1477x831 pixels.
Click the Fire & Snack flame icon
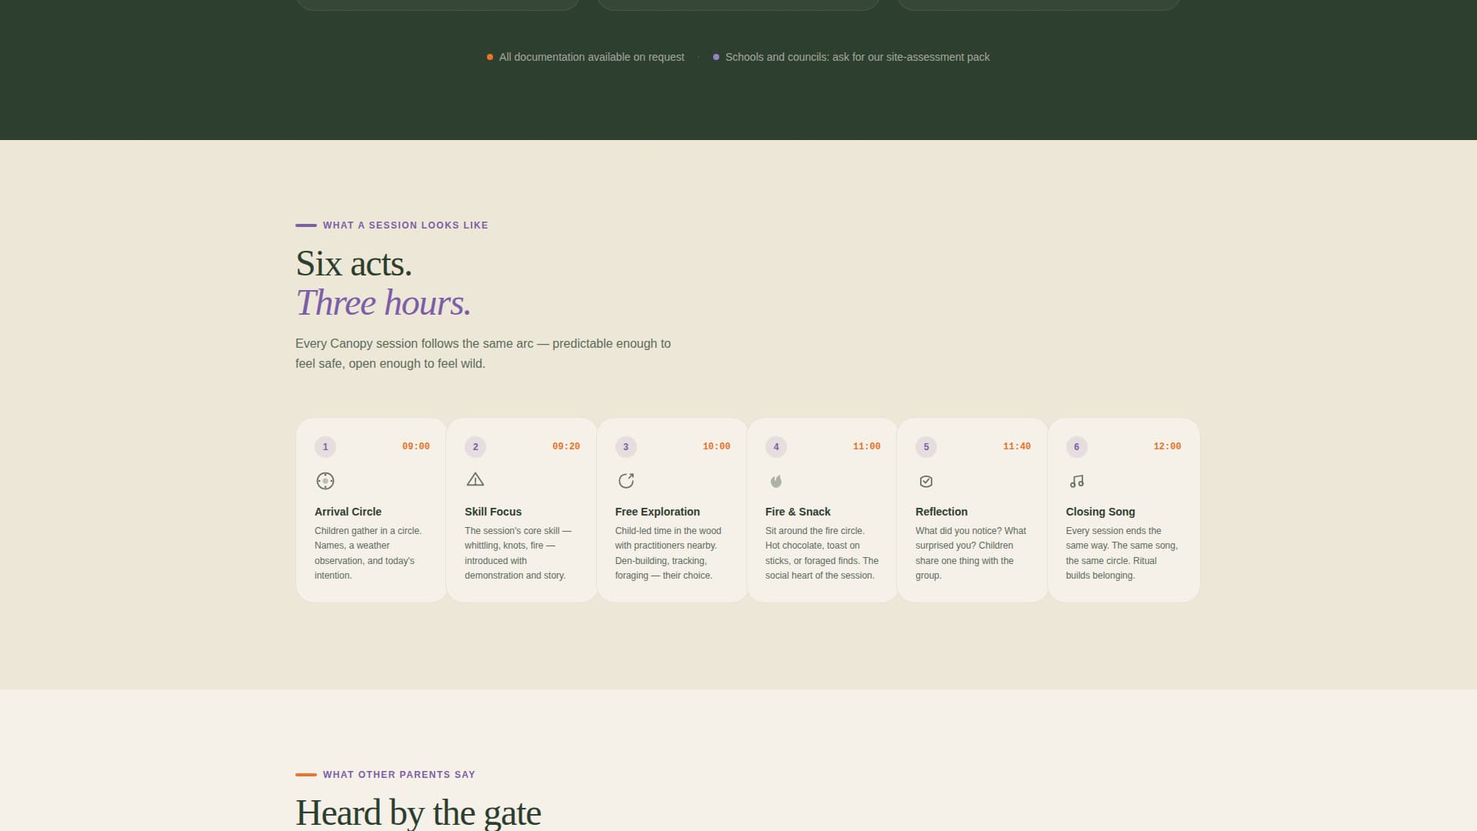pos(776,482)
